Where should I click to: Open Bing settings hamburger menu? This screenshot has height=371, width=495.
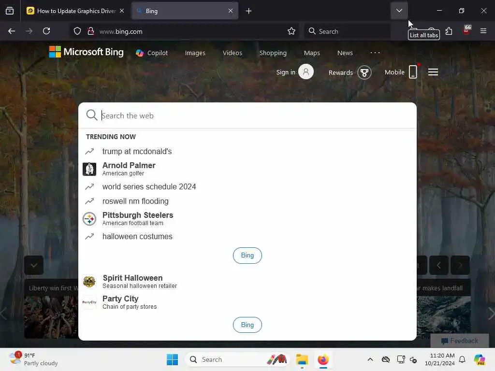(433, 72)
